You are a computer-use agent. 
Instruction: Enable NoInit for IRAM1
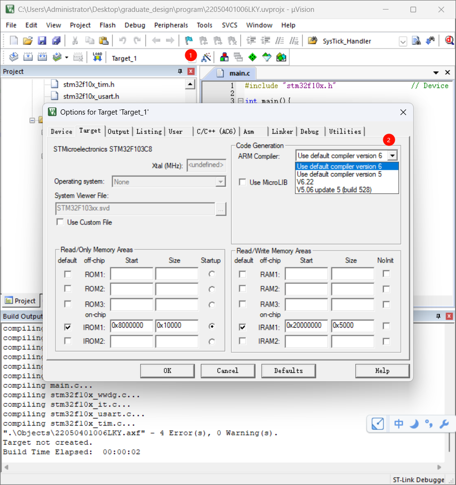tap(386, 326)
